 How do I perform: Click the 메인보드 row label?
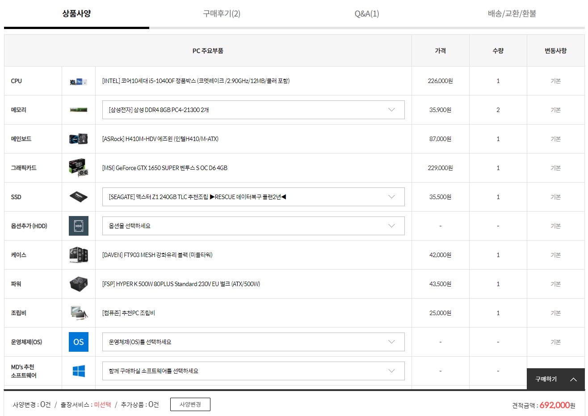pos(21,139)
